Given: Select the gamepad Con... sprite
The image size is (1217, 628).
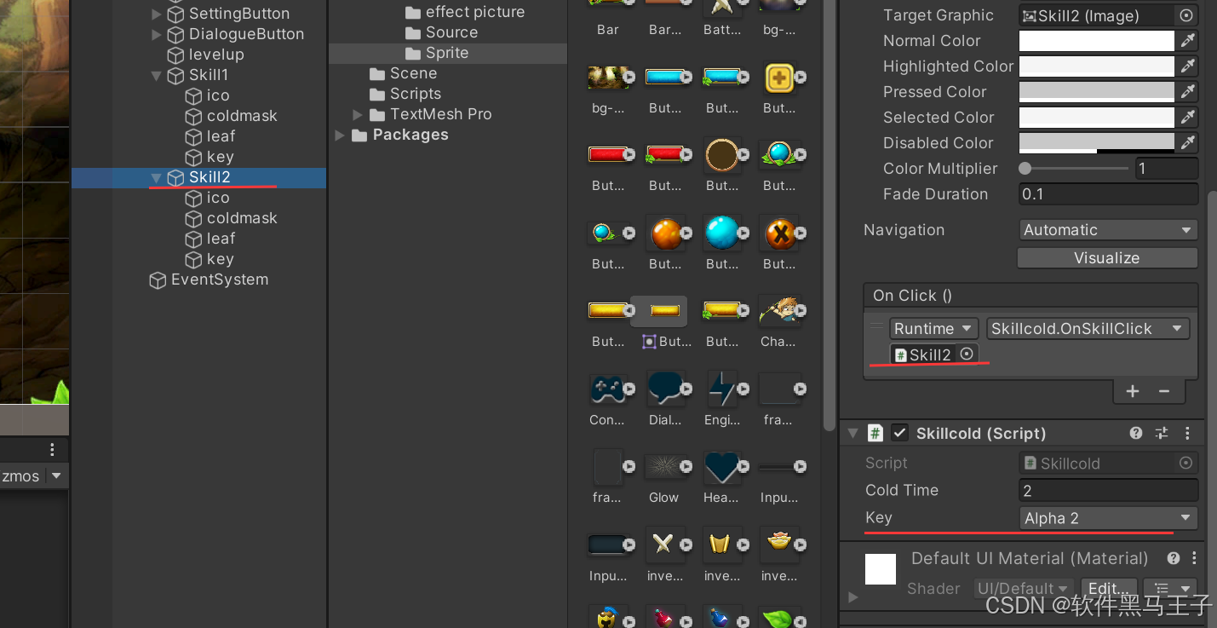Looking at the screenshot, I should click(x=608, y=389).
